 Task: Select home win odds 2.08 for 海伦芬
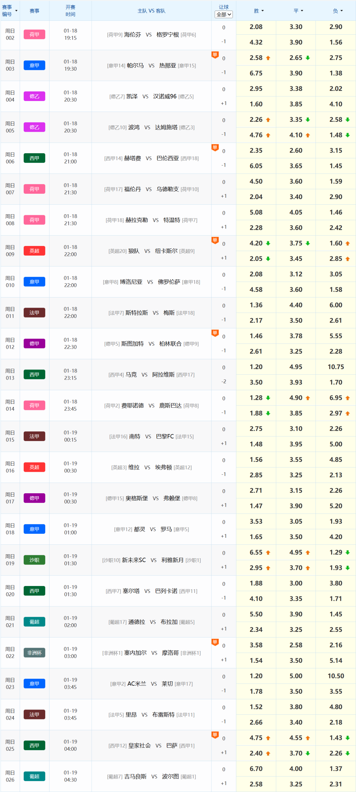pyautogui.click(x=256, y=27)
